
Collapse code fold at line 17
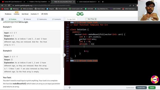(69, 44)
